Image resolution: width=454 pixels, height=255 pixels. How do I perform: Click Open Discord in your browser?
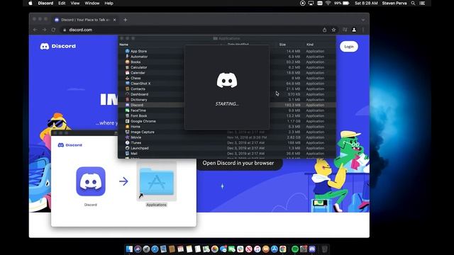coord(238,163)
